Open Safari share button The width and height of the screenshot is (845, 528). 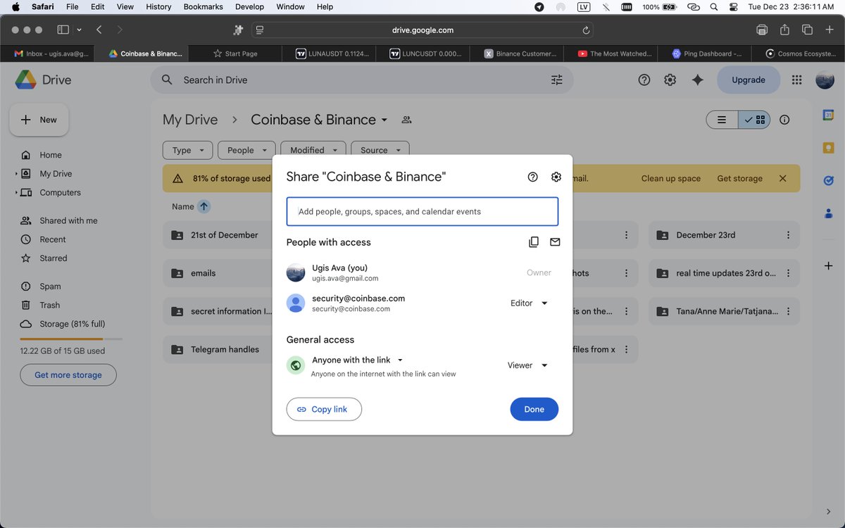pyautogui.click(x=784, y=30)
